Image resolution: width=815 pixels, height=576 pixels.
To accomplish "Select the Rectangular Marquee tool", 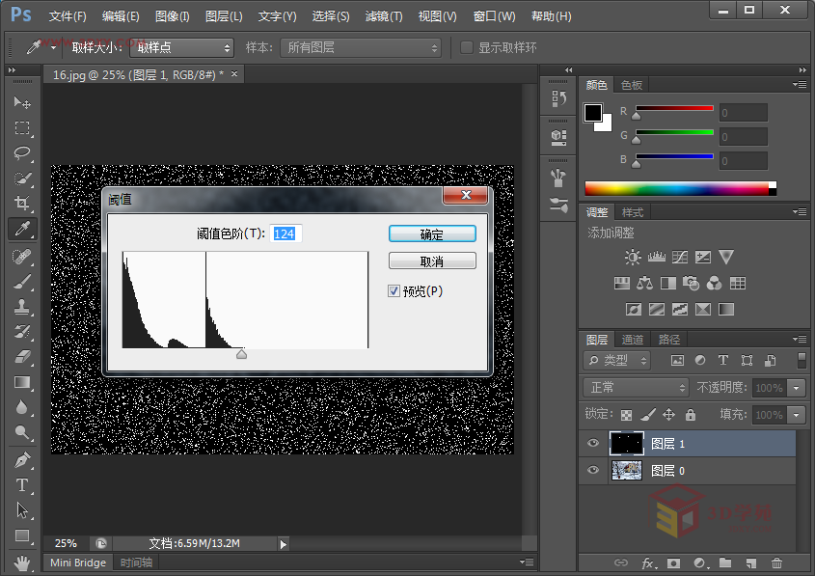I will click(22, 128).
